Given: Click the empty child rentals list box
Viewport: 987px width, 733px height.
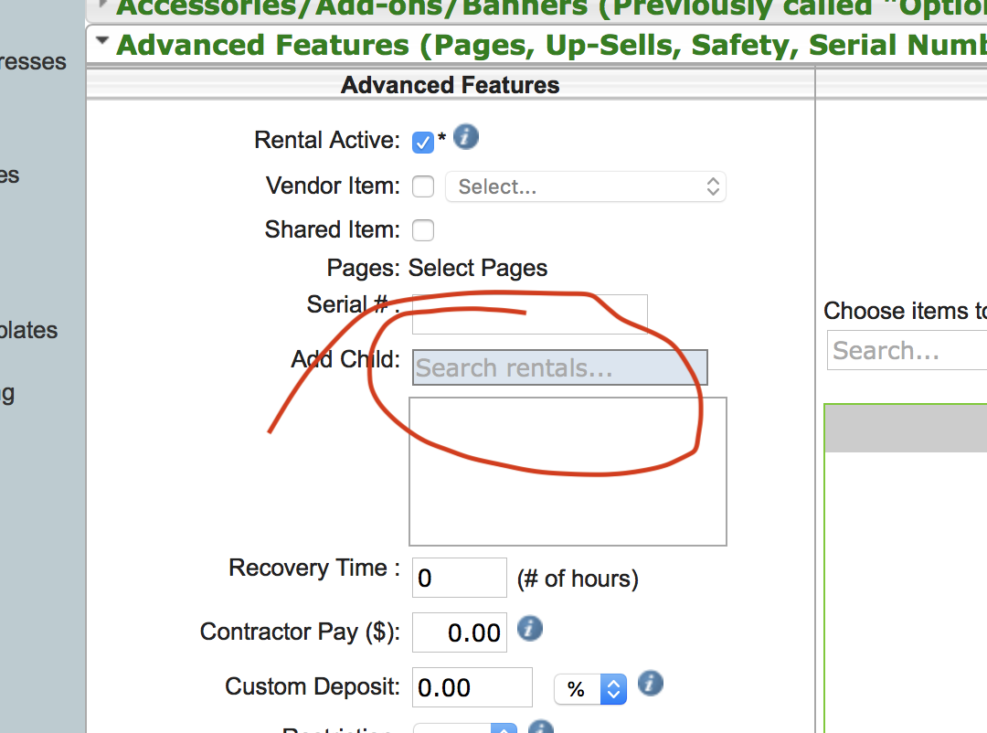Looking at the screenshot, I should [568, 472].
